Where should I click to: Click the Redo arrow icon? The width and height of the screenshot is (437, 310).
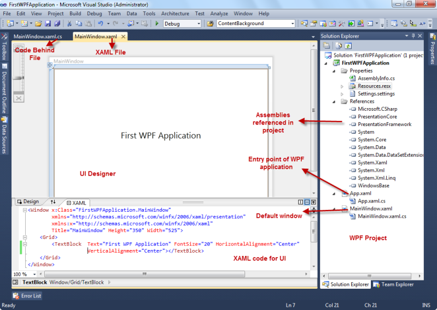click(x=115, y=23)
